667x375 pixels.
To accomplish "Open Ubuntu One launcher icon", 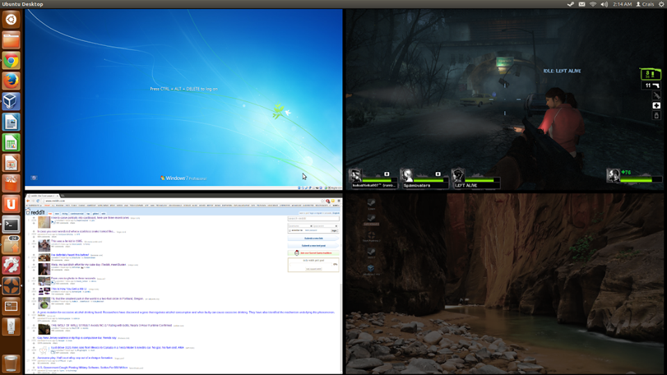I will [x=11, y=204].
